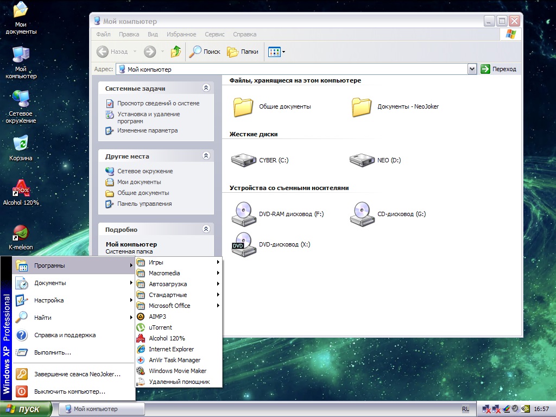Open the Views button dropdown in toolbar

[283, 52]
